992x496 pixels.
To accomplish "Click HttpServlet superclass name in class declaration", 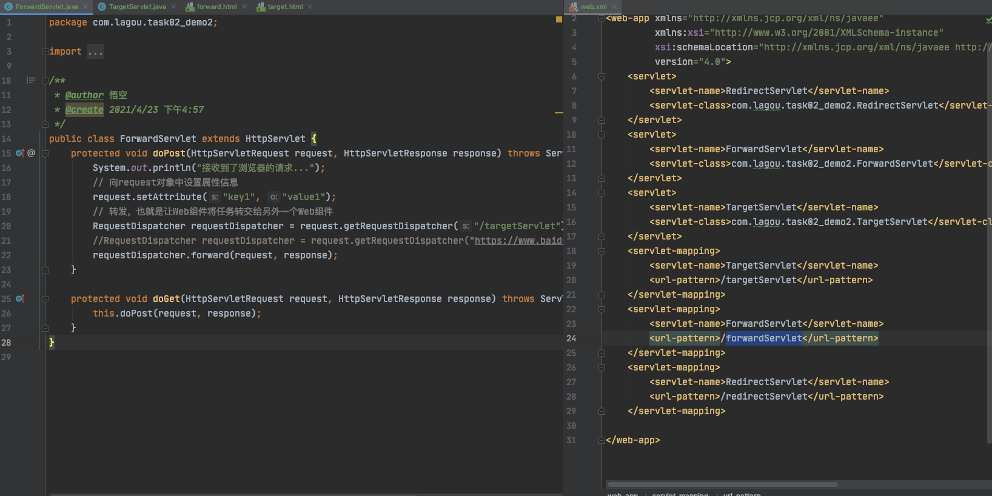I will (x=275, y=139).
